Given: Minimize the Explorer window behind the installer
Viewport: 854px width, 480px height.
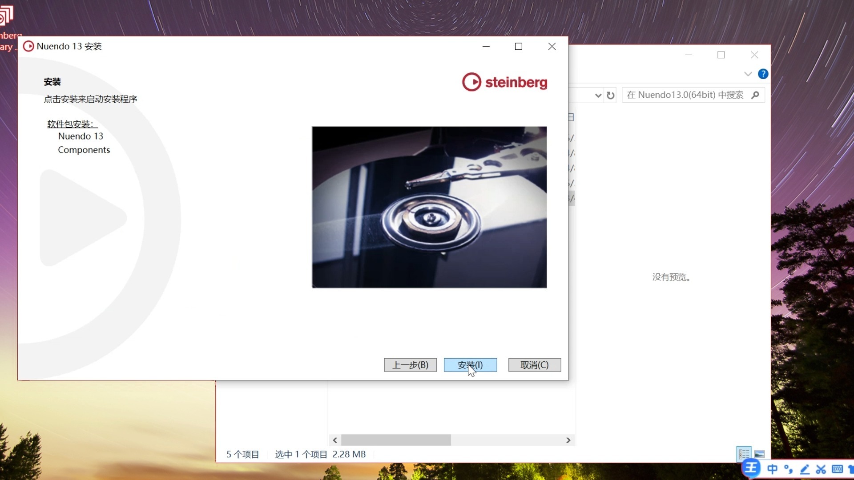Looking at the screenshot, I should pyautogui.click(x=689, y=55).
